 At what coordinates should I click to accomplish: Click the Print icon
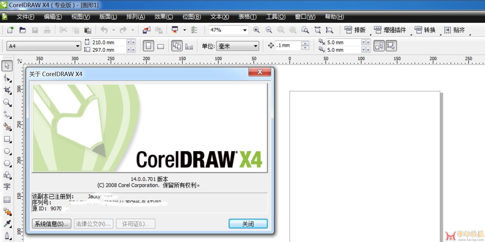47,30
